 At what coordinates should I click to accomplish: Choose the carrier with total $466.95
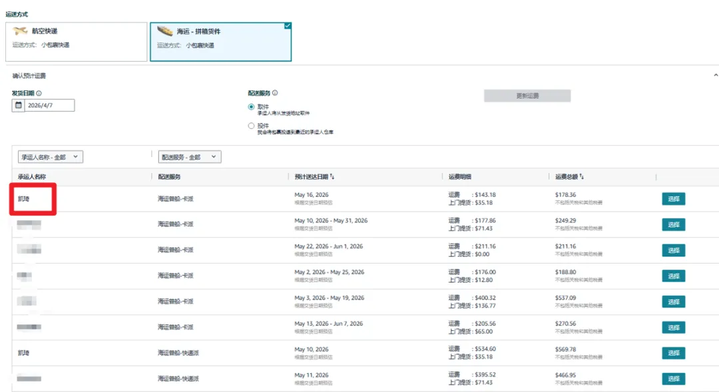point(674,379)
